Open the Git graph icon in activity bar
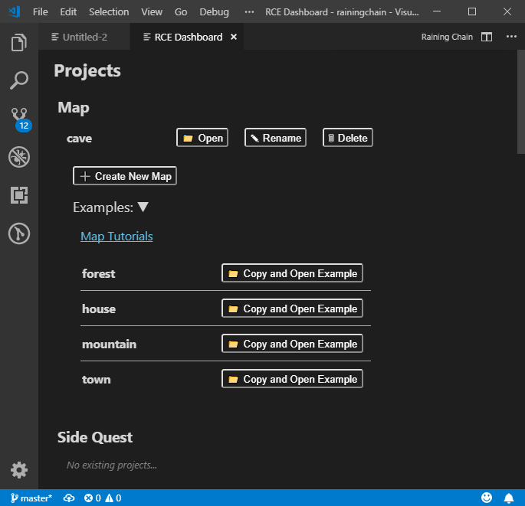 click(x=19, y=233)
